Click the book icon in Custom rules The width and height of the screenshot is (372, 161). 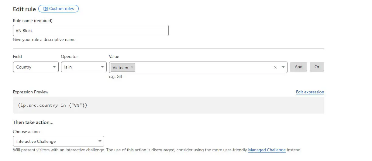tap(45, 9)
